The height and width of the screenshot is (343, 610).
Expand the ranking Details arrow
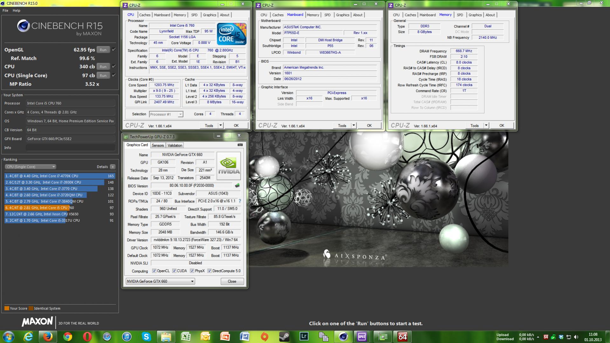113,167
